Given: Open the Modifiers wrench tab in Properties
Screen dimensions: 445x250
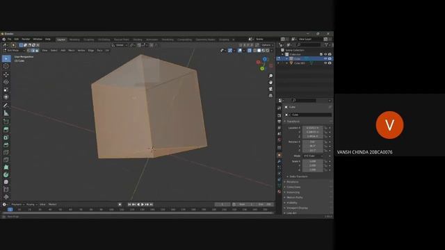Looking at the screenshot, I should click(280, 161).
